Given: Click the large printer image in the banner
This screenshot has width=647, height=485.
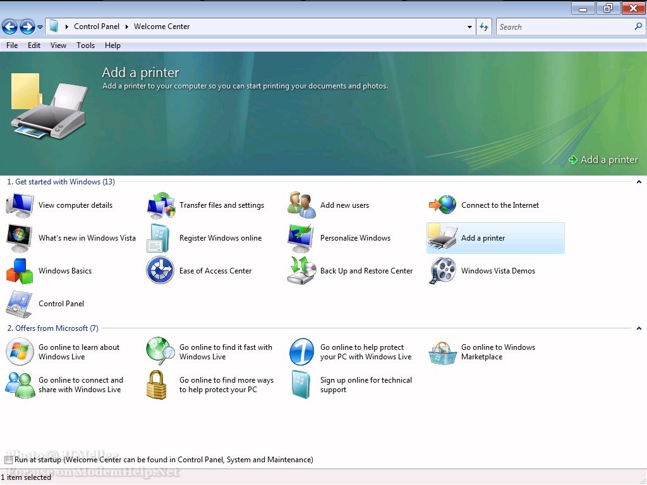Looking at the screenshot, I should (x=49, y=106).
